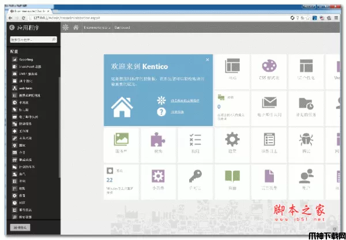The width and height of the screenshot is (346, 240).
Task: Open the layout tile right of the CSS tile
Action: [306, 71]
